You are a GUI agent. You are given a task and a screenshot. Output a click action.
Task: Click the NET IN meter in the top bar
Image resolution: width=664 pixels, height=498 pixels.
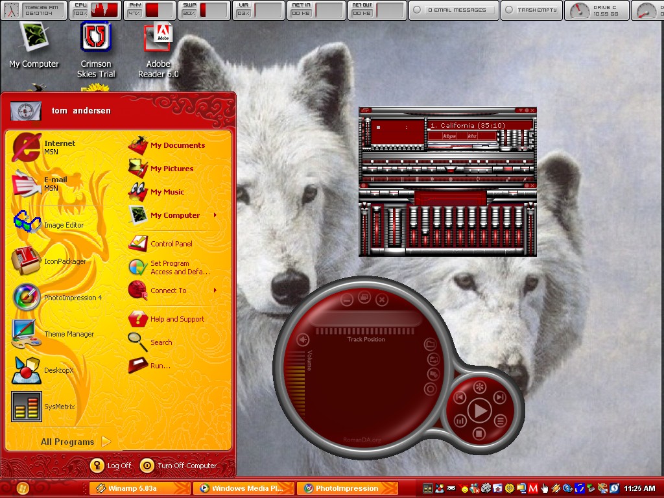point(314,10)
